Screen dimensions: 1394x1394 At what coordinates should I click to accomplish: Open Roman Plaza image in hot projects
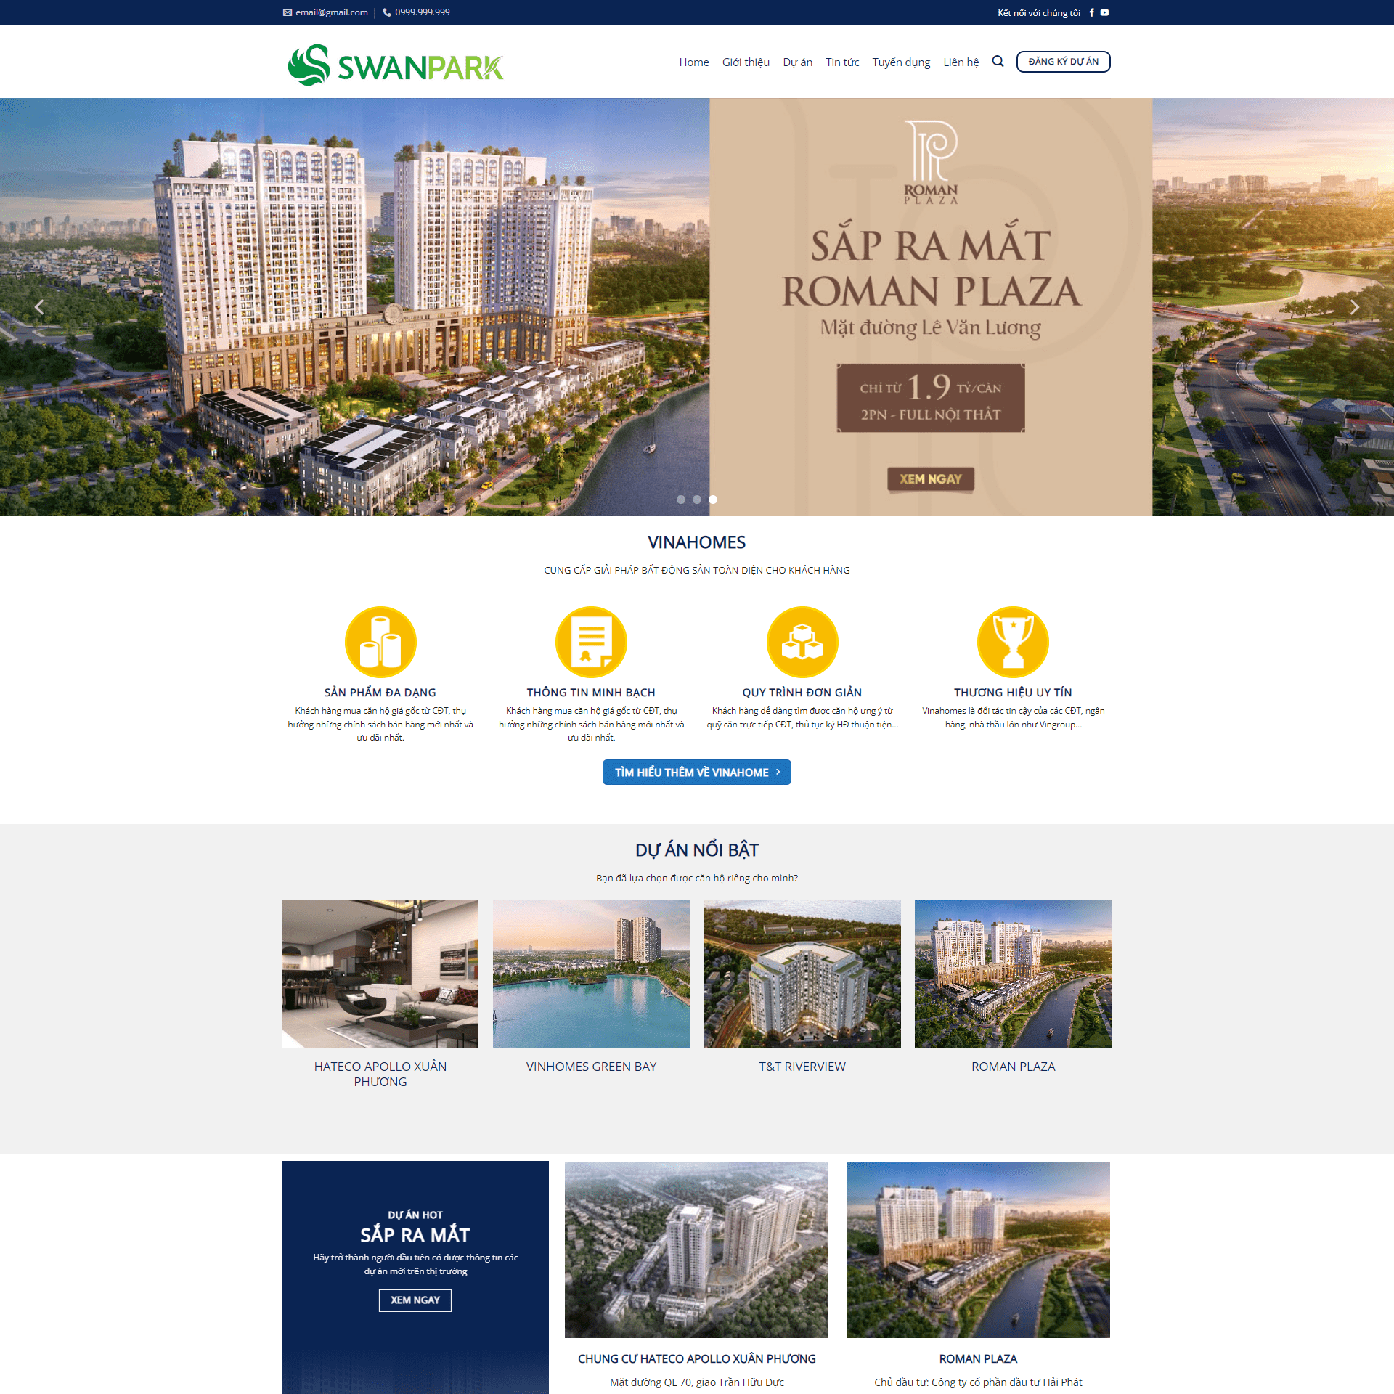pyautogui.click(x=978, y=1250)
